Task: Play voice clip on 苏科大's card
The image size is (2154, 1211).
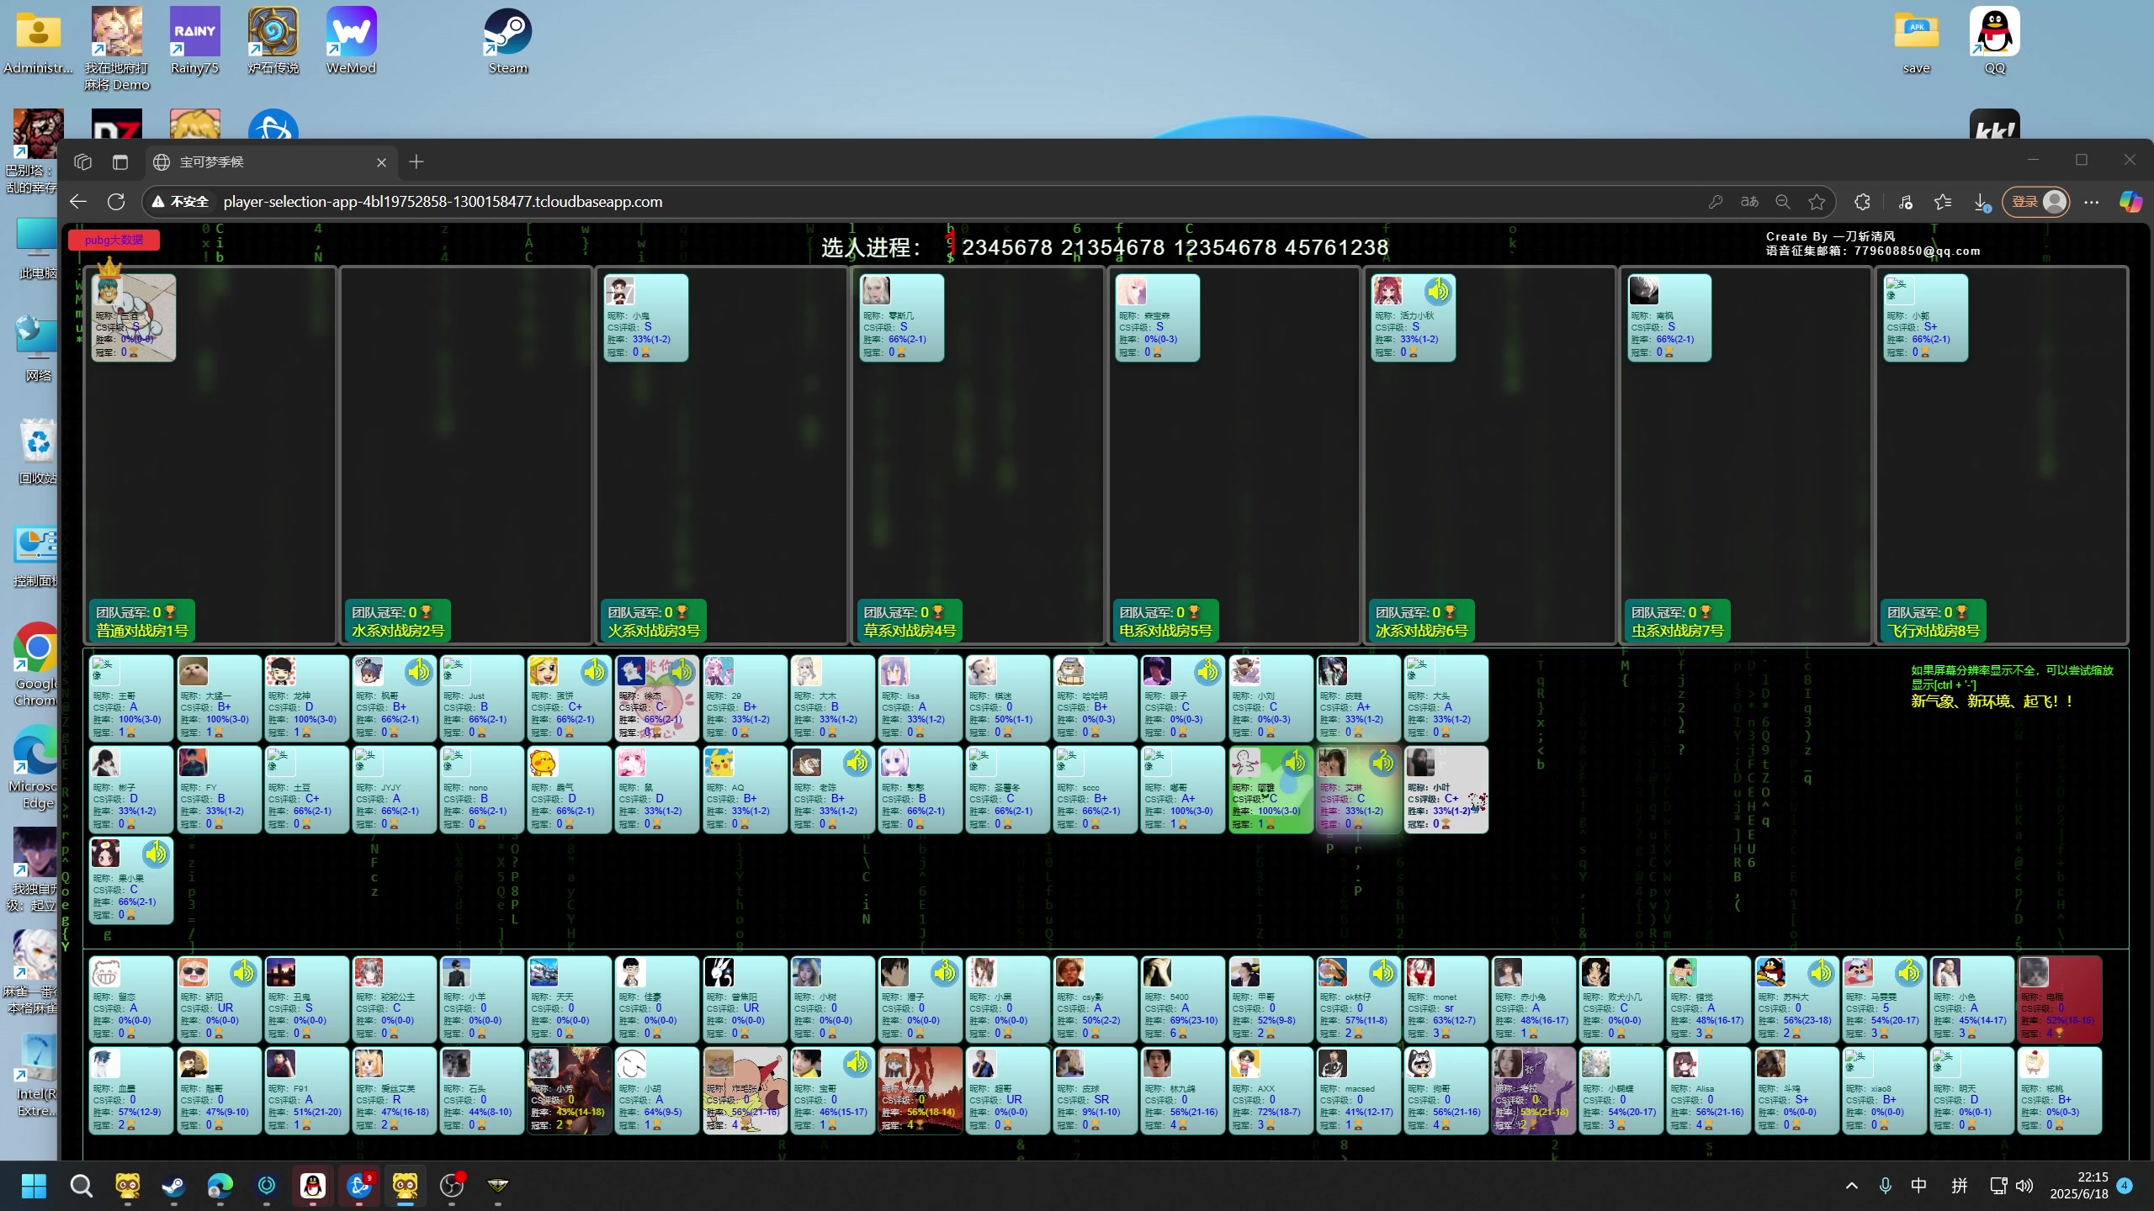Action: tap(1821, 973)
